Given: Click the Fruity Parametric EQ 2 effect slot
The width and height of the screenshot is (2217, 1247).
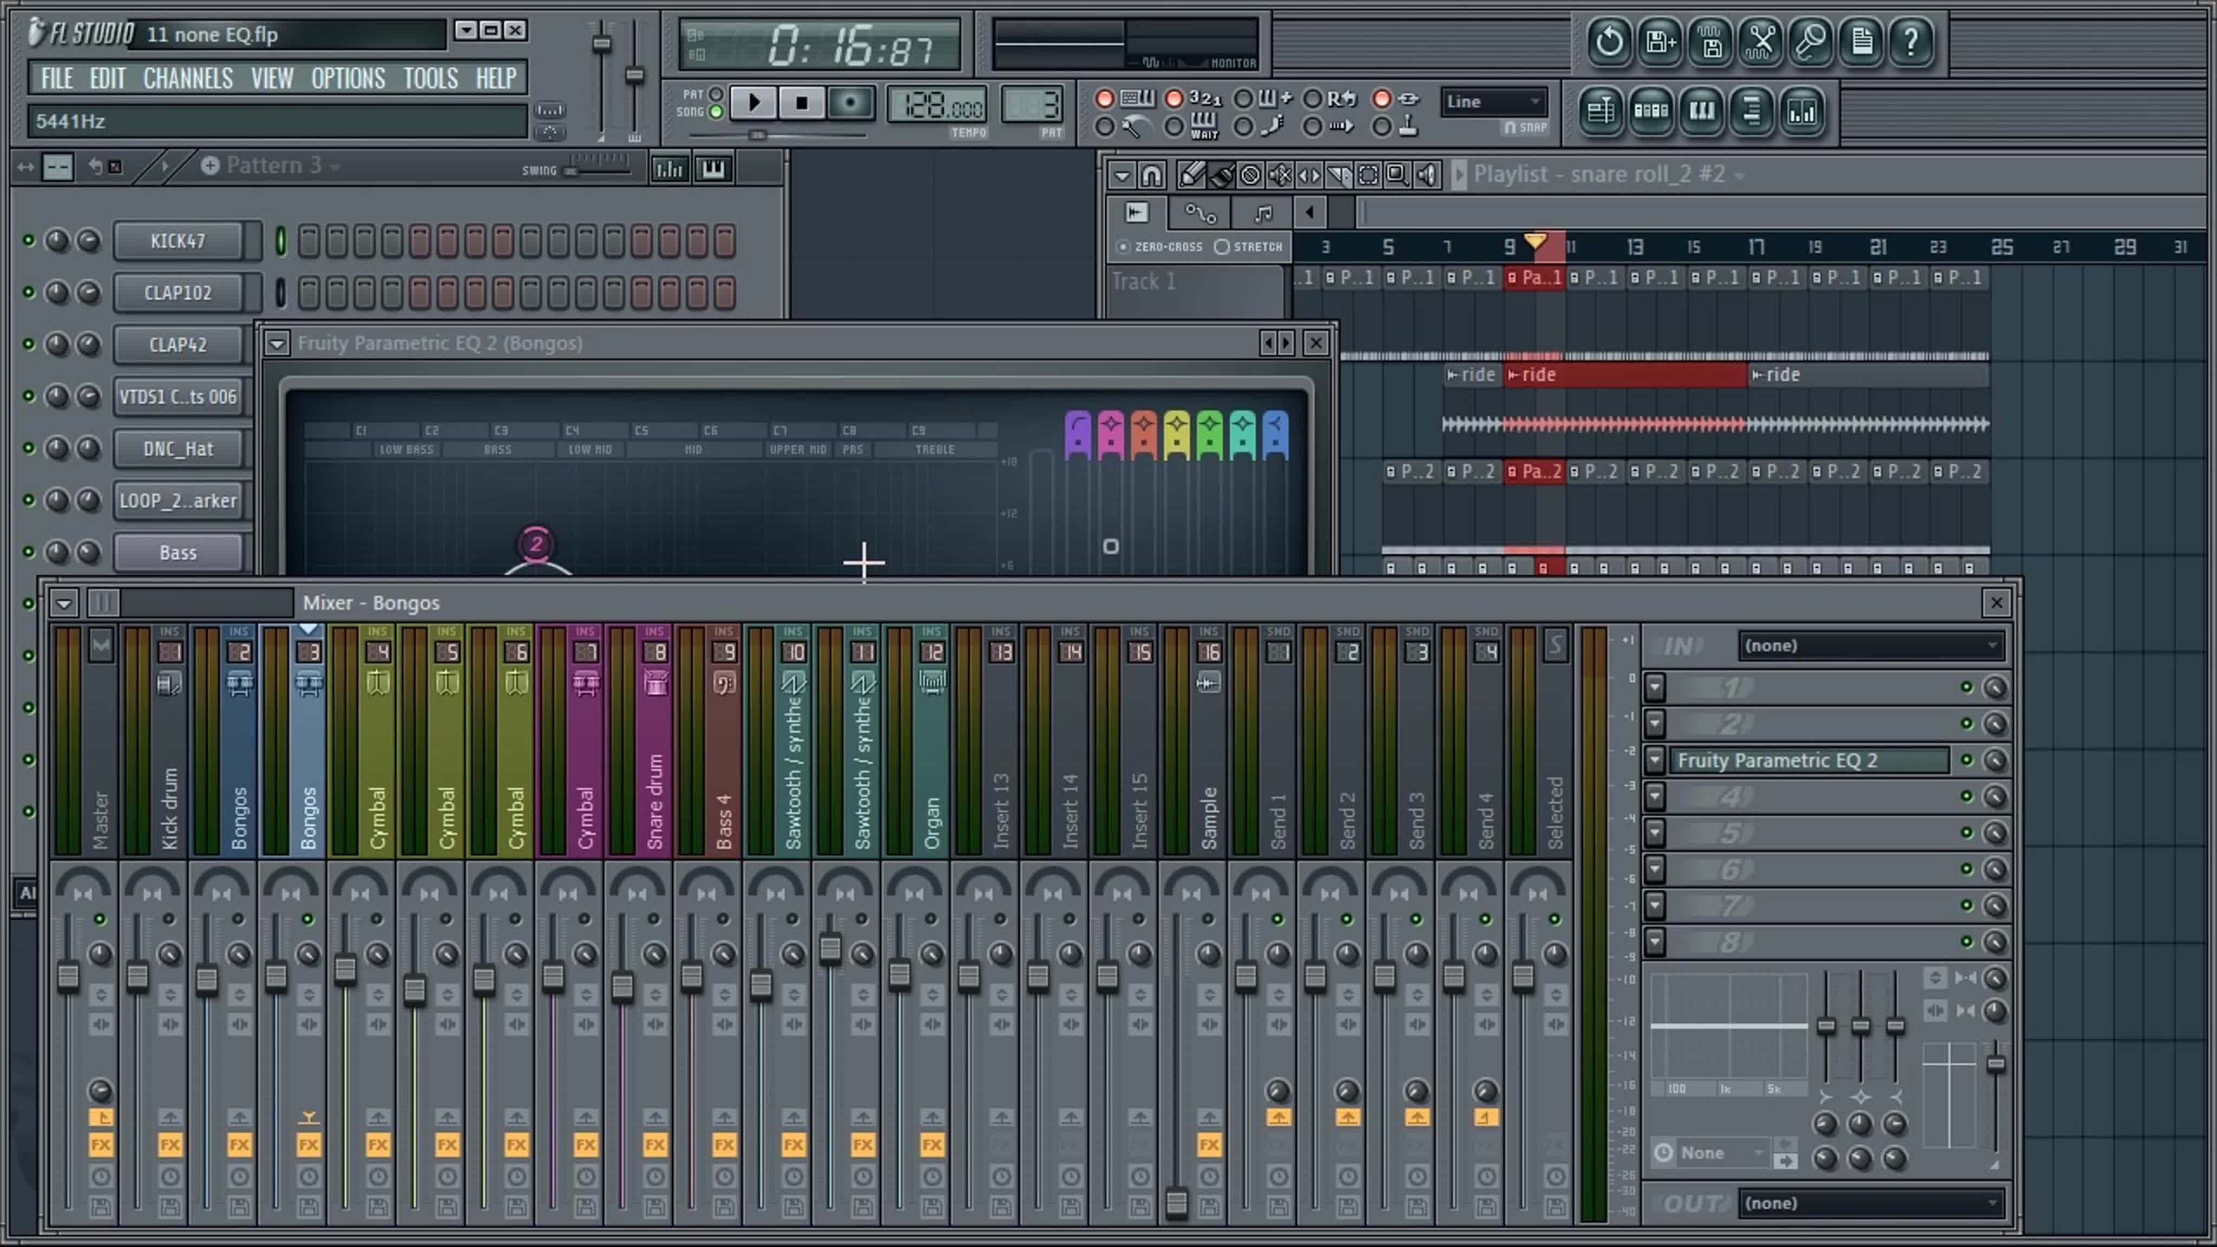Looking at the screenshot, I should click(1808, 761).
